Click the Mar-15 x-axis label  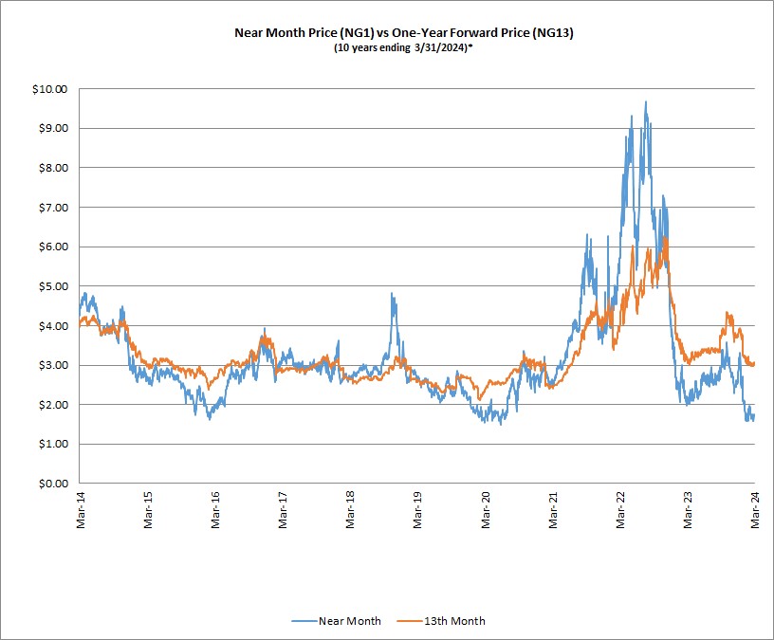click(x=148, y=510)
